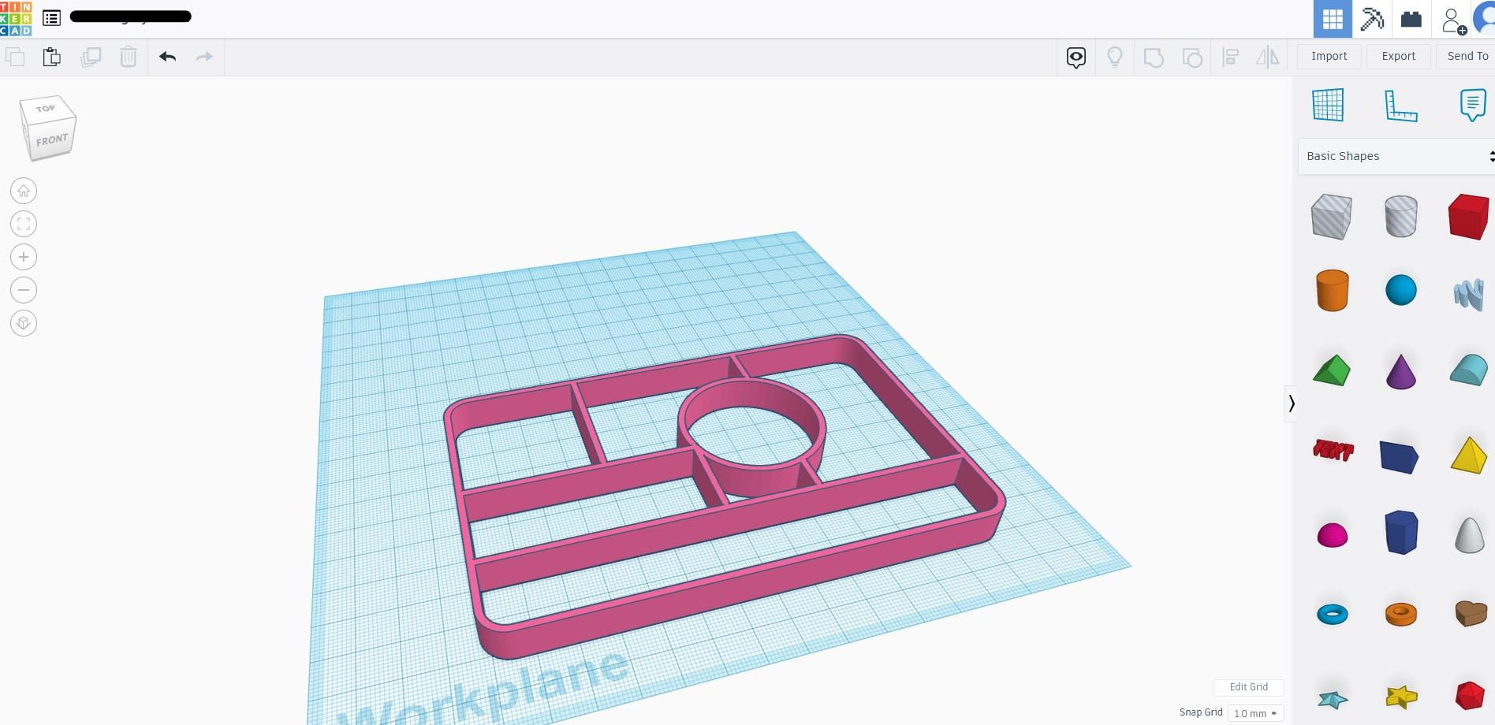1495x725 pixels.
Task: Click the Duplicate and repeat icon
Action: click(91, 57)
